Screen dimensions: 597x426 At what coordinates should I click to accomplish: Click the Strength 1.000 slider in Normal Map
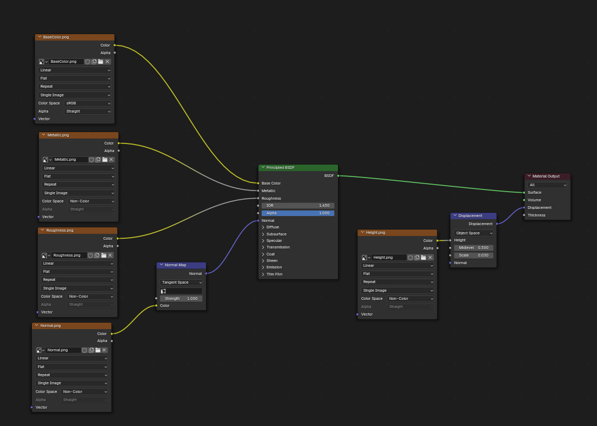point(181,299)
